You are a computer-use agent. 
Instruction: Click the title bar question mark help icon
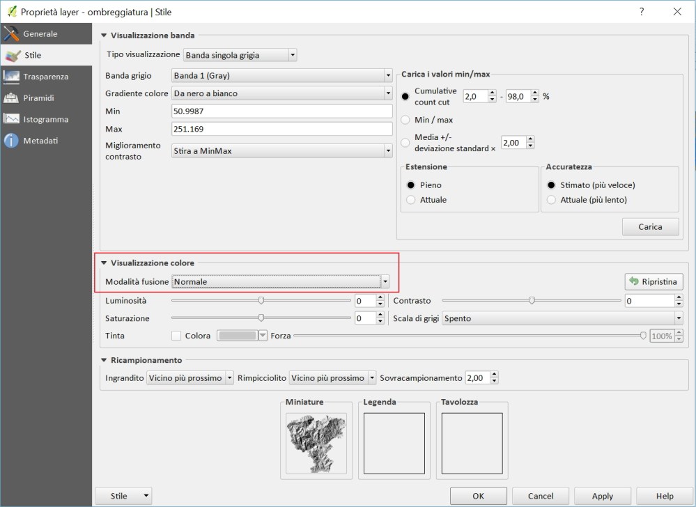pyautogui.click(x=642, y=12)
